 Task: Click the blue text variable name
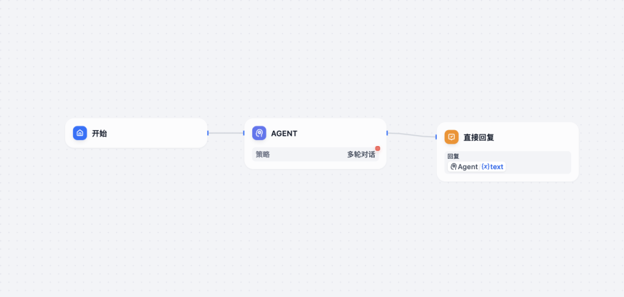497,167
